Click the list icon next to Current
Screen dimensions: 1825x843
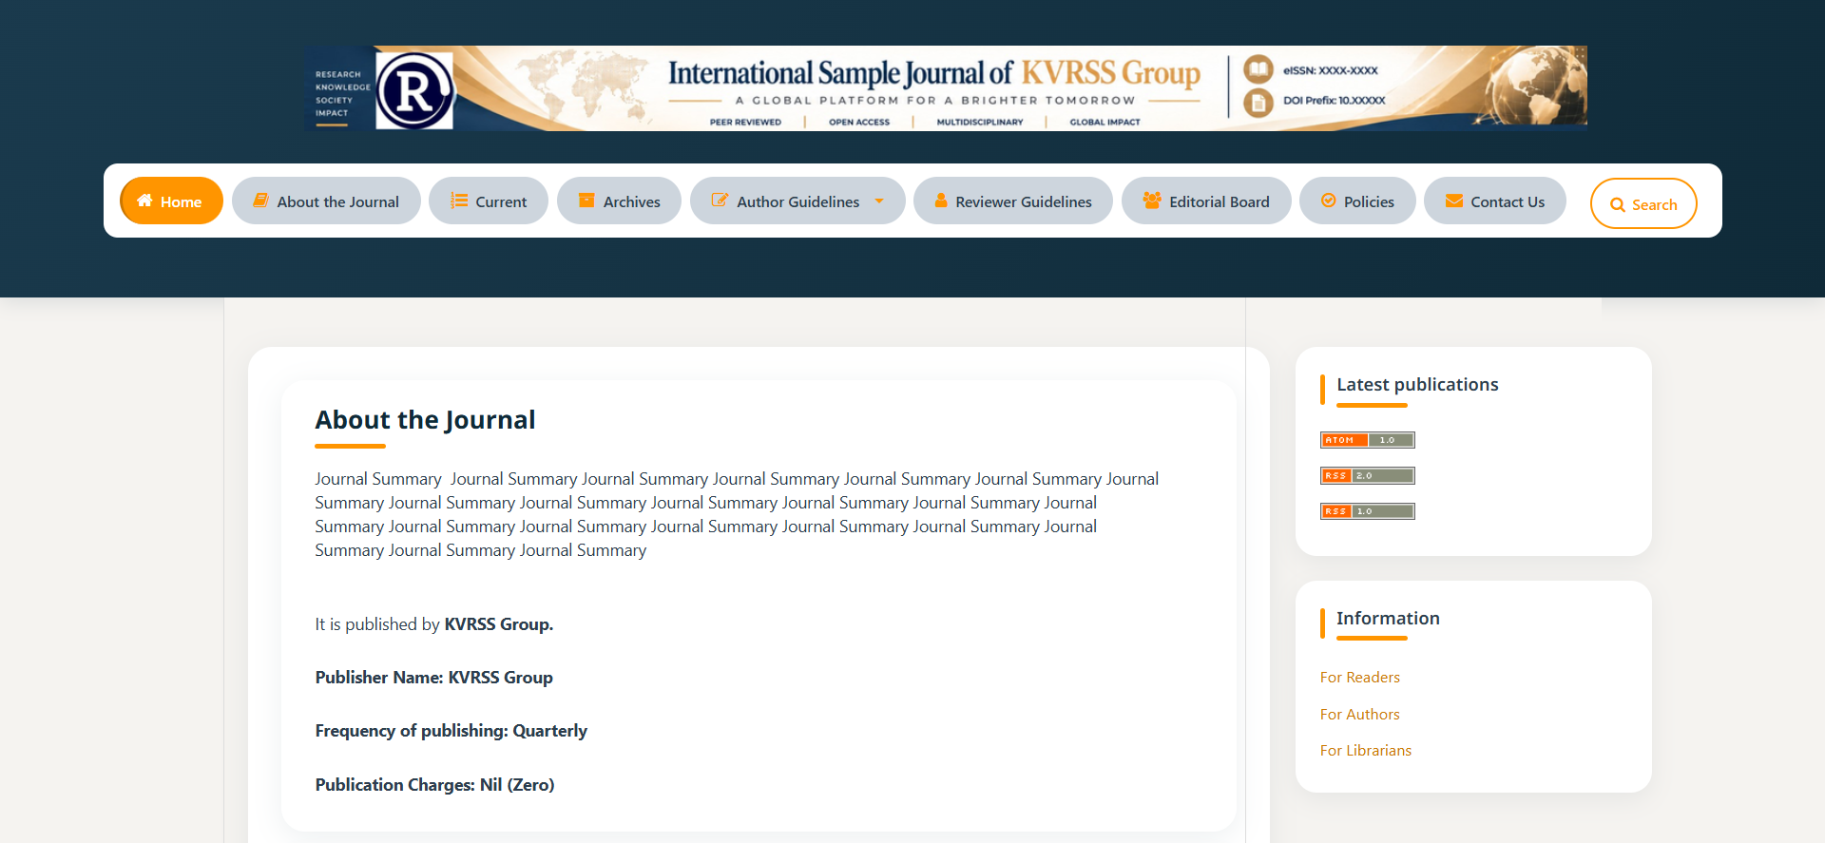459,201
